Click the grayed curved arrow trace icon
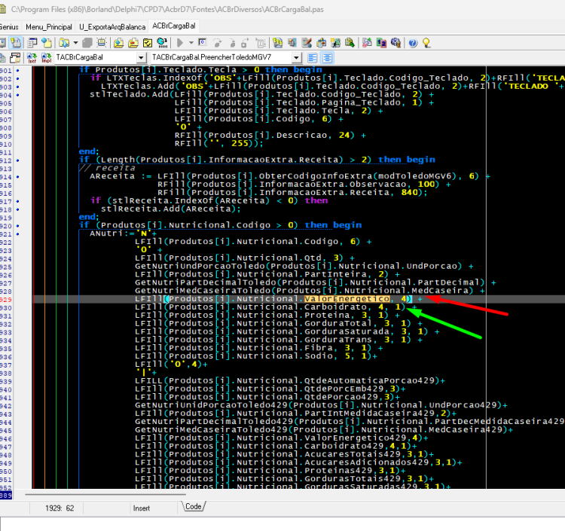This screenshot has width=565, height=531. (217, 43)
